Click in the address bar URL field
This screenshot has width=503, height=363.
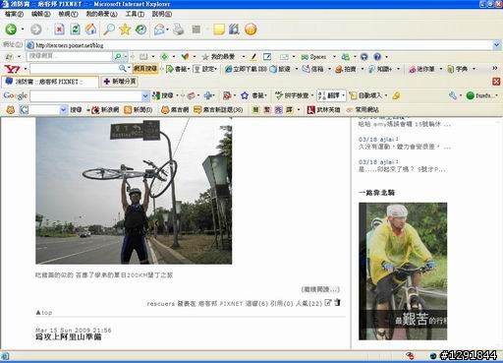258,45
